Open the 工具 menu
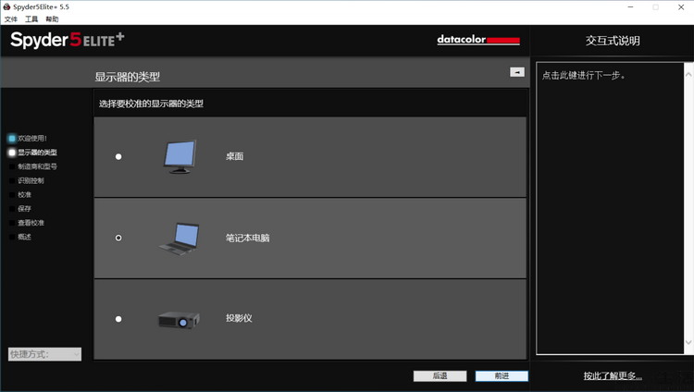This screenshot has height=392, width=694. coord(31,19)
